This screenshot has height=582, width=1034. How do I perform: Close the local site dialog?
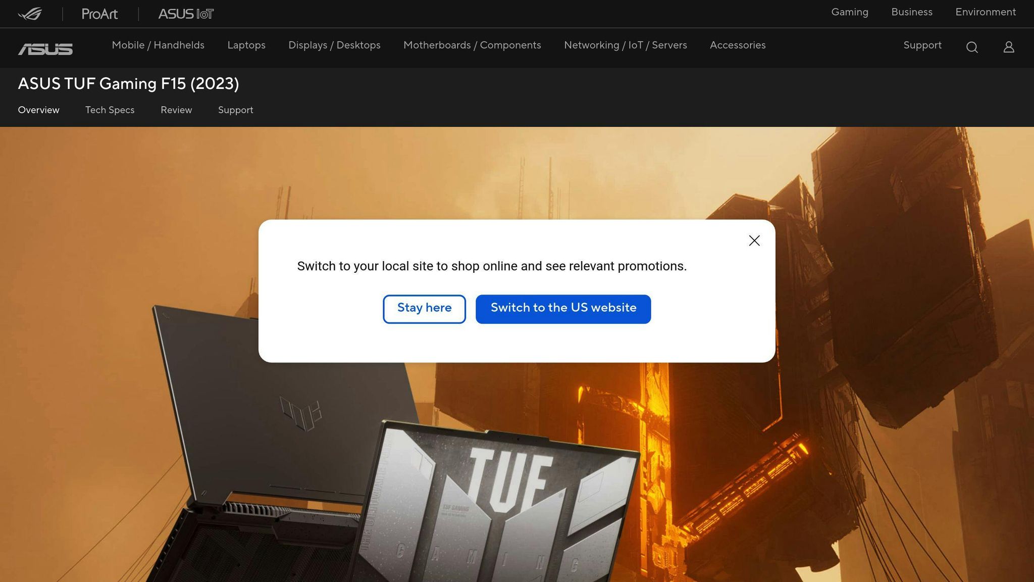(754, 240)
